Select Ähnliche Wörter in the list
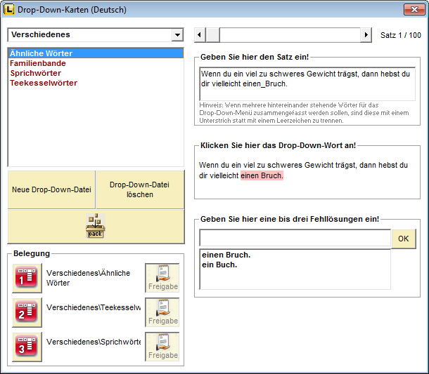This screenshot has height=374, width=429. coord(41,53)
